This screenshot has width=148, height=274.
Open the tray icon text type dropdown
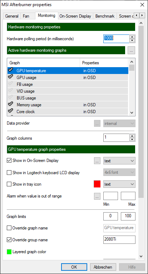(119, 184)
